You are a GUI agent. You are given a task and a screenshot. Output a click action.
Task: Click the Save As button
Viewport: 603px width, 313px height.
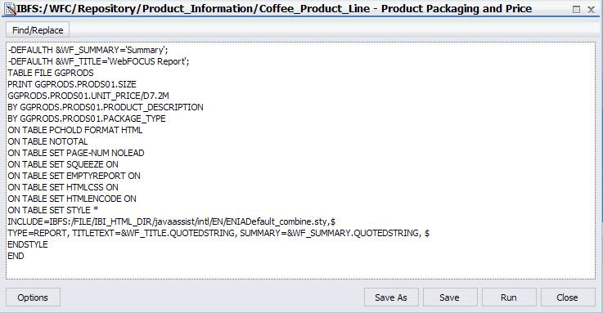point(391,297)
